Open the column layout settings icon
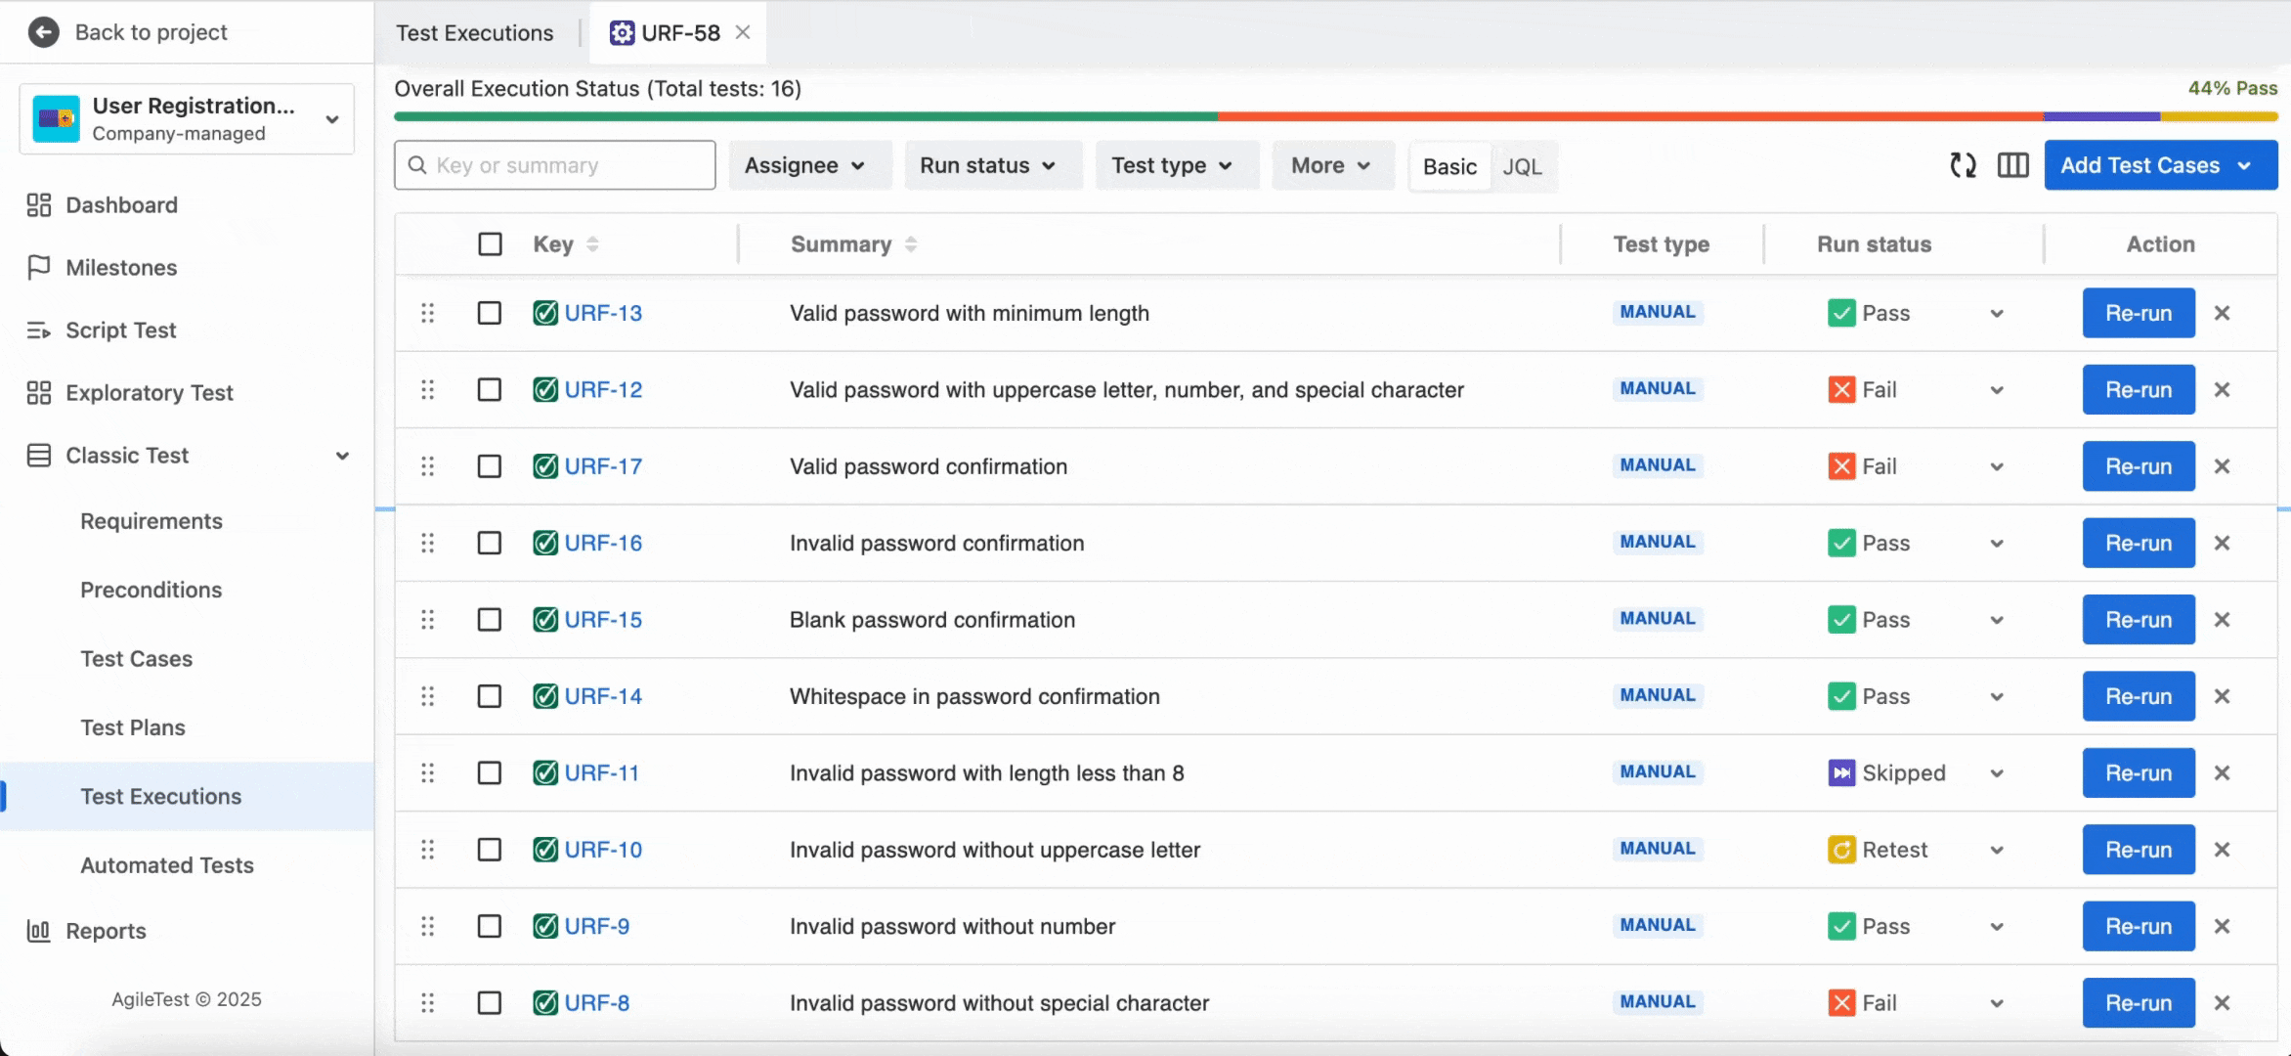 2012,165
